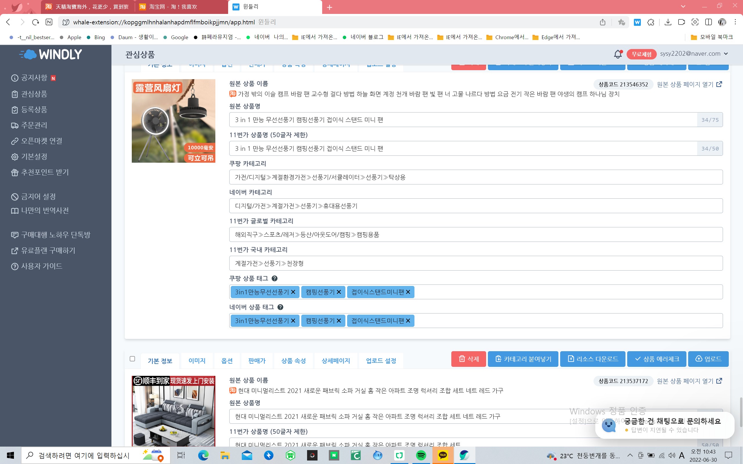Image resolution: width=743 pixels, height=464 pixels.
Task: Open the 네이버 블로그 bookmark
Action: 363,37
